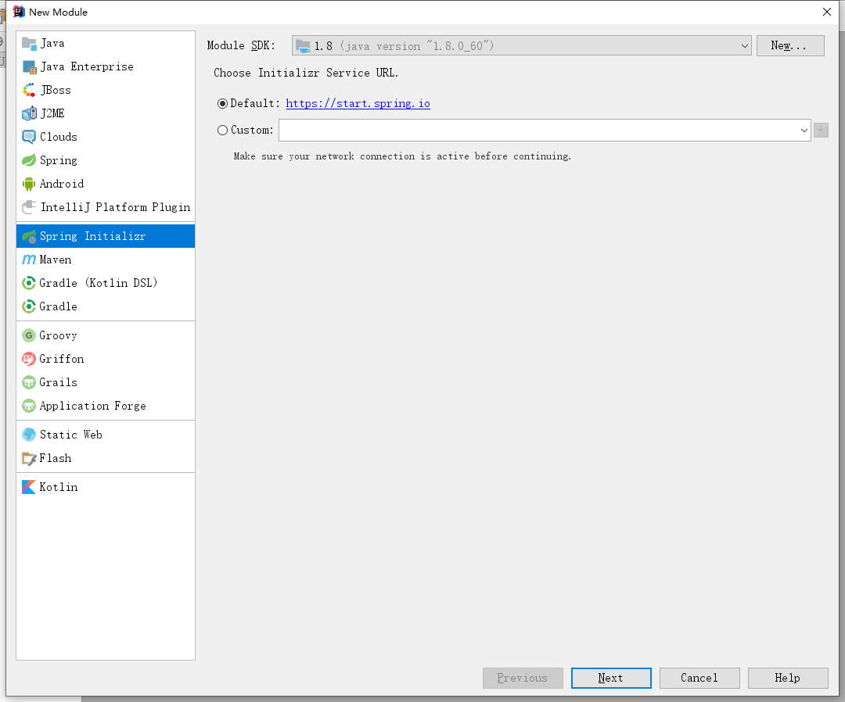Select the Default service URL radio button
Screen dimensions: 845x702
[x=222, y=103]
